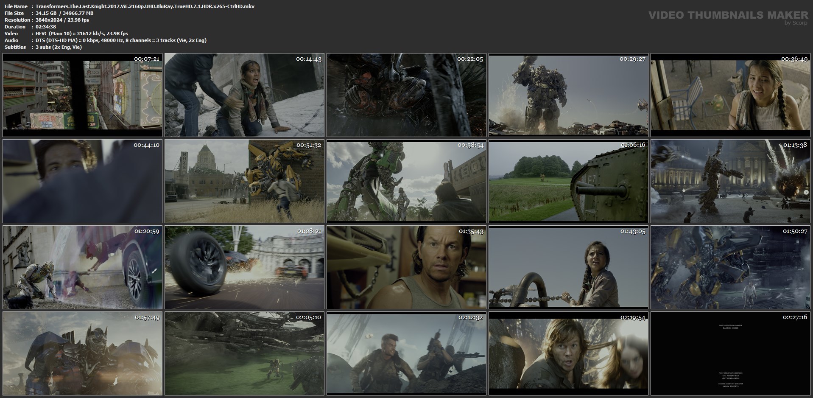Viewport: 813px width, 398px height.
Task: Select the thumbnail stamped 01:43:05
Action: [568, 267]
